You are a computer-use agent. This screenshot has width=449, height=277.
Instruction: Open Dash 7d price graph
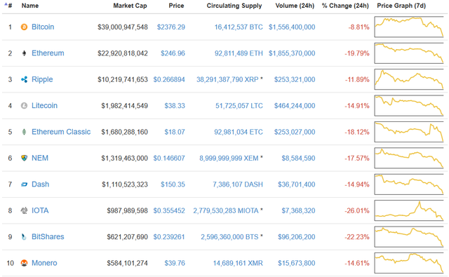[x=409, y=184]
